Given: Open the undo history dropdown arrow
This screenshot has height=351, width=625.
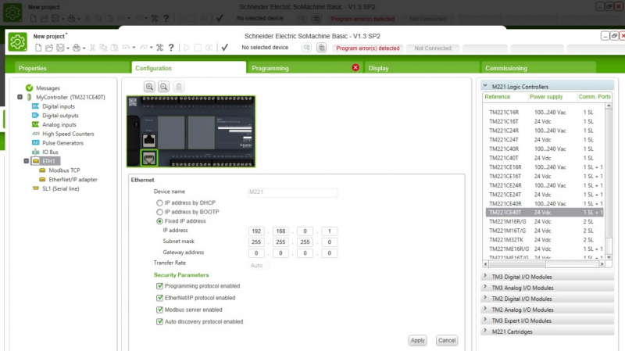Looking at the screenshot, I should (x=134, y=48).
